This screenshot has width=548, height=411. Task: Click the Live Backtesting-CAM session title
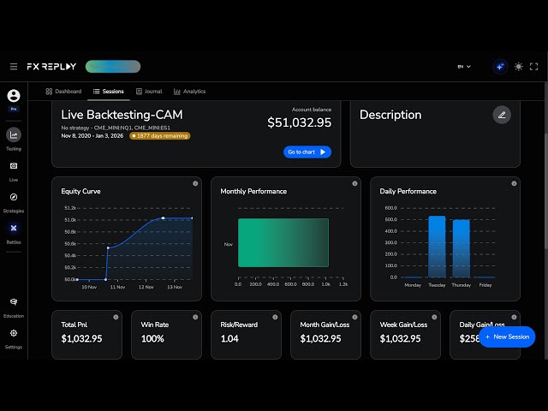point(122,115)
